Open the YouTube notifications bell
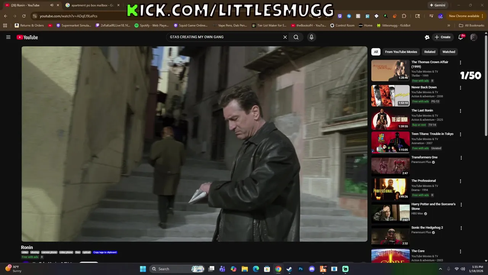488x275 pixels. point(461,37)
